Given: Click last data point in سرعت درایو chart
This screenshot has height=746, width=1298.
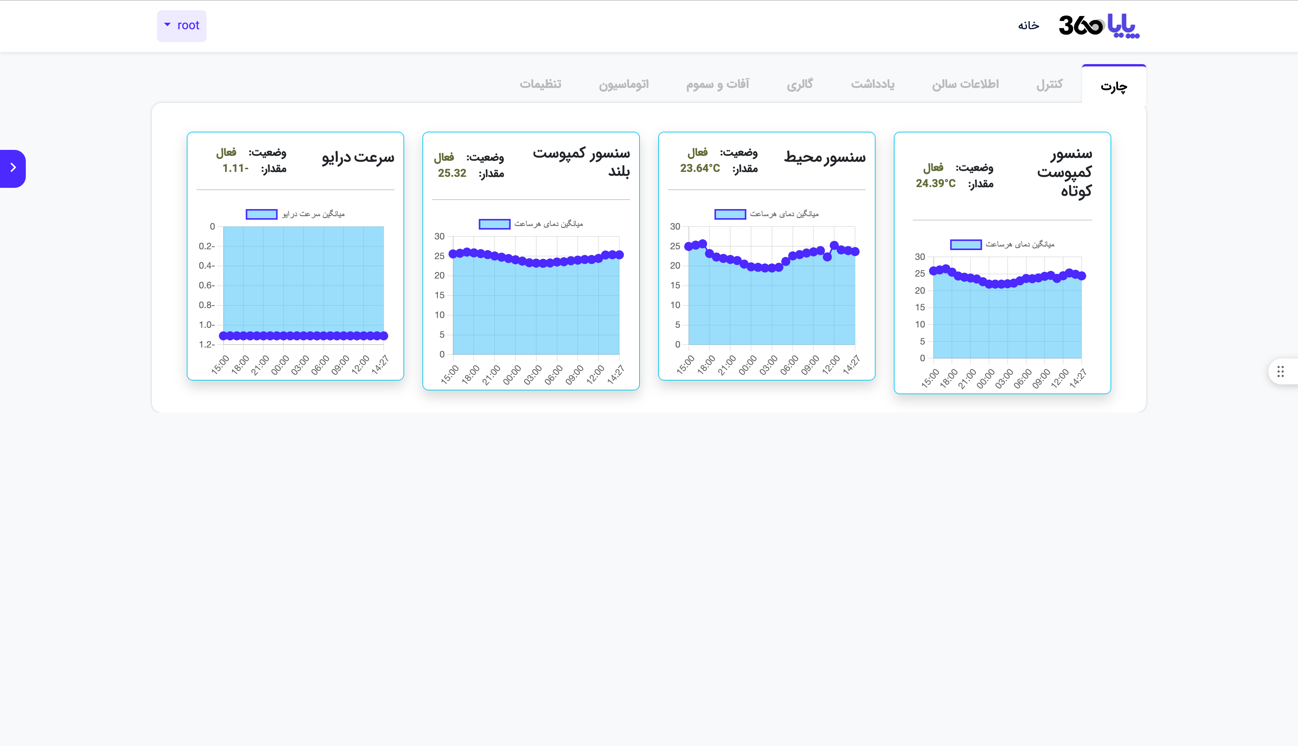Looking at the screenshot, I should [384, 335].
